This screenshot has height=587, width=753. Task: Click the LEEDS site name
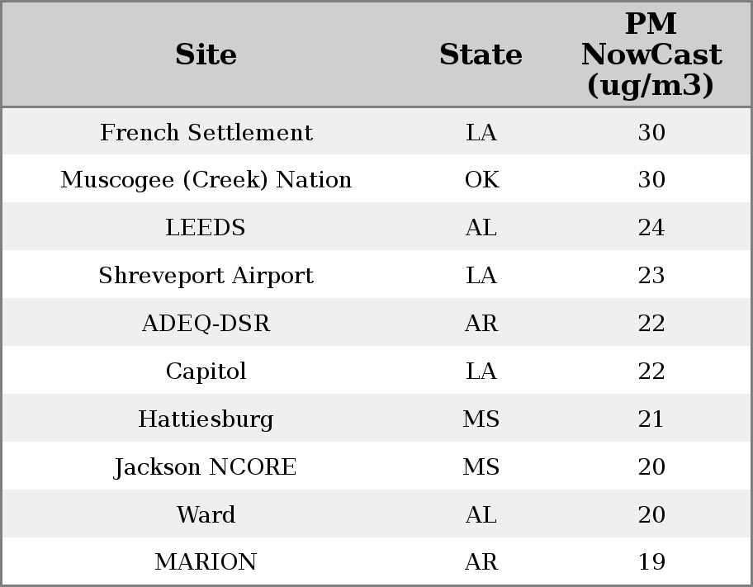206,228
